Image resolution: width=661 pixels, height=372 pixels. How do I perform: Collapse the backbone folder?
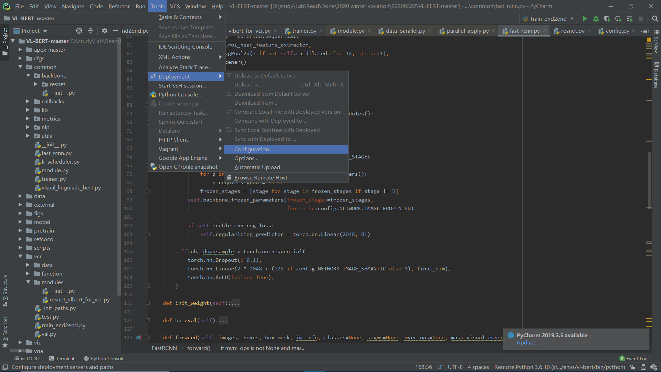[28, 75]
